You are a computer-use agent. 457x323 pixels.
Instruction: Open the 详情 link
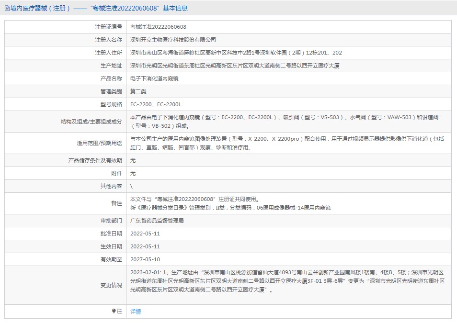136,312
